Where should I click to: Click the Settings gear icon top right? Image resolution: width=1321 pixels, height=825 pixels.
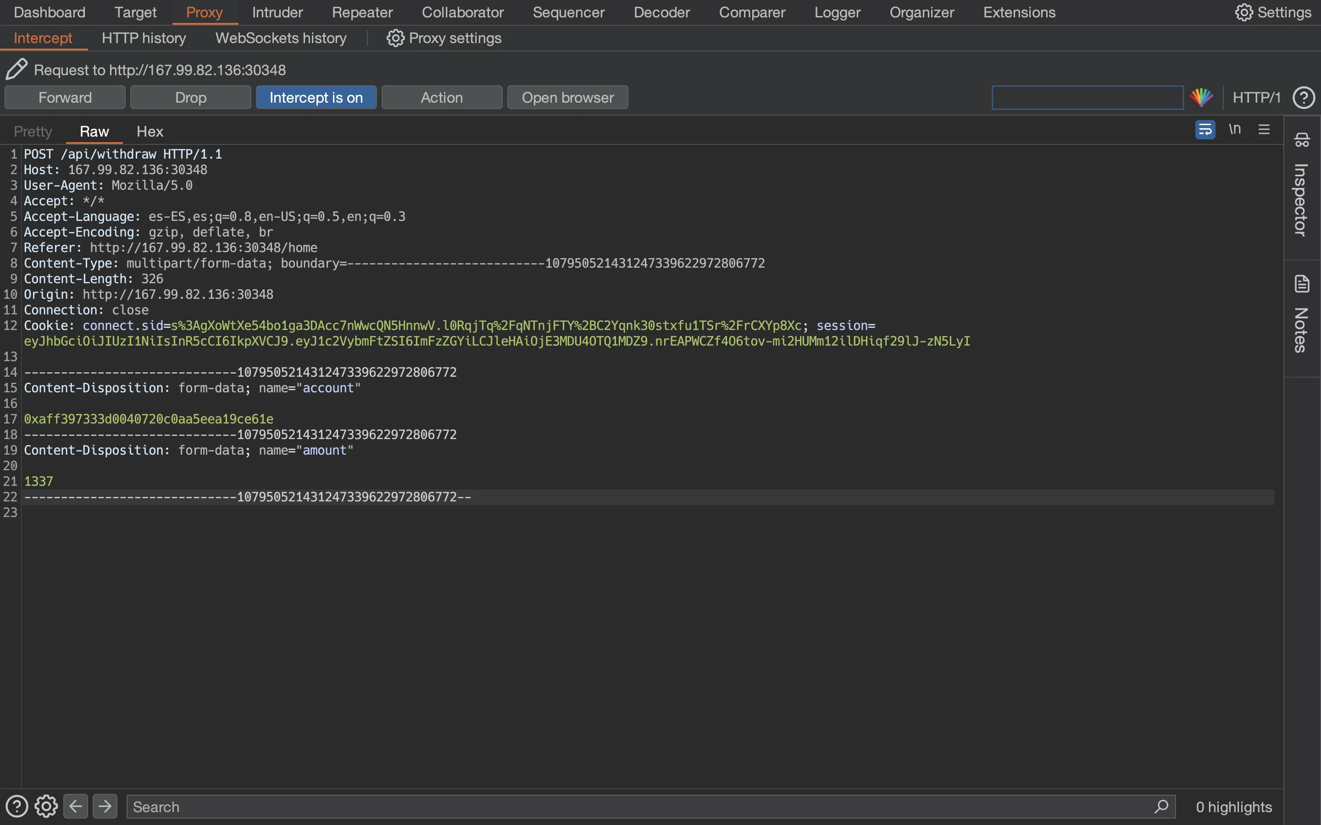click(x=1244, y=11)
